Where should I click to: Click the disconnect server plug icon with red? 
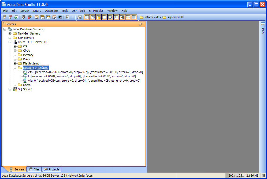(30, 17)
